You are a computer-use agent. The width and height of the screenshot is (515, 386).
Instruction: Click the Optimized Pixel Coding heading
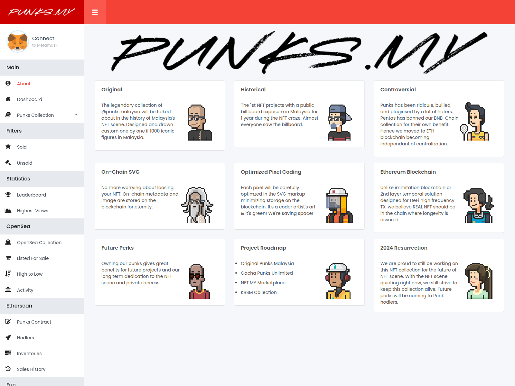tap(271, 172)
